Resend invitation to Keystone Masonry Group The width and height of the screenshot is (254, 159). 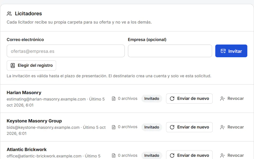189,127
